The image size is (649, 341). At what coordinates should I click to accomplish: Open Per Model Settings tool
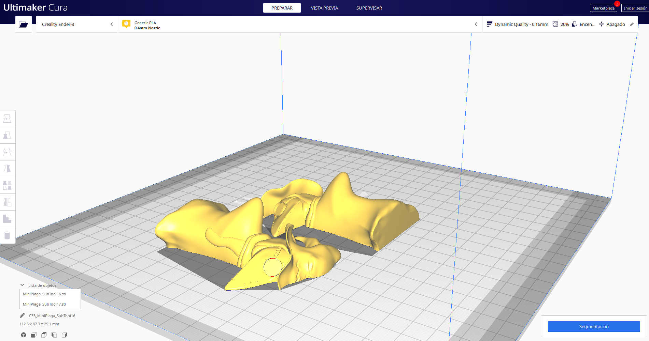[7, 185]
